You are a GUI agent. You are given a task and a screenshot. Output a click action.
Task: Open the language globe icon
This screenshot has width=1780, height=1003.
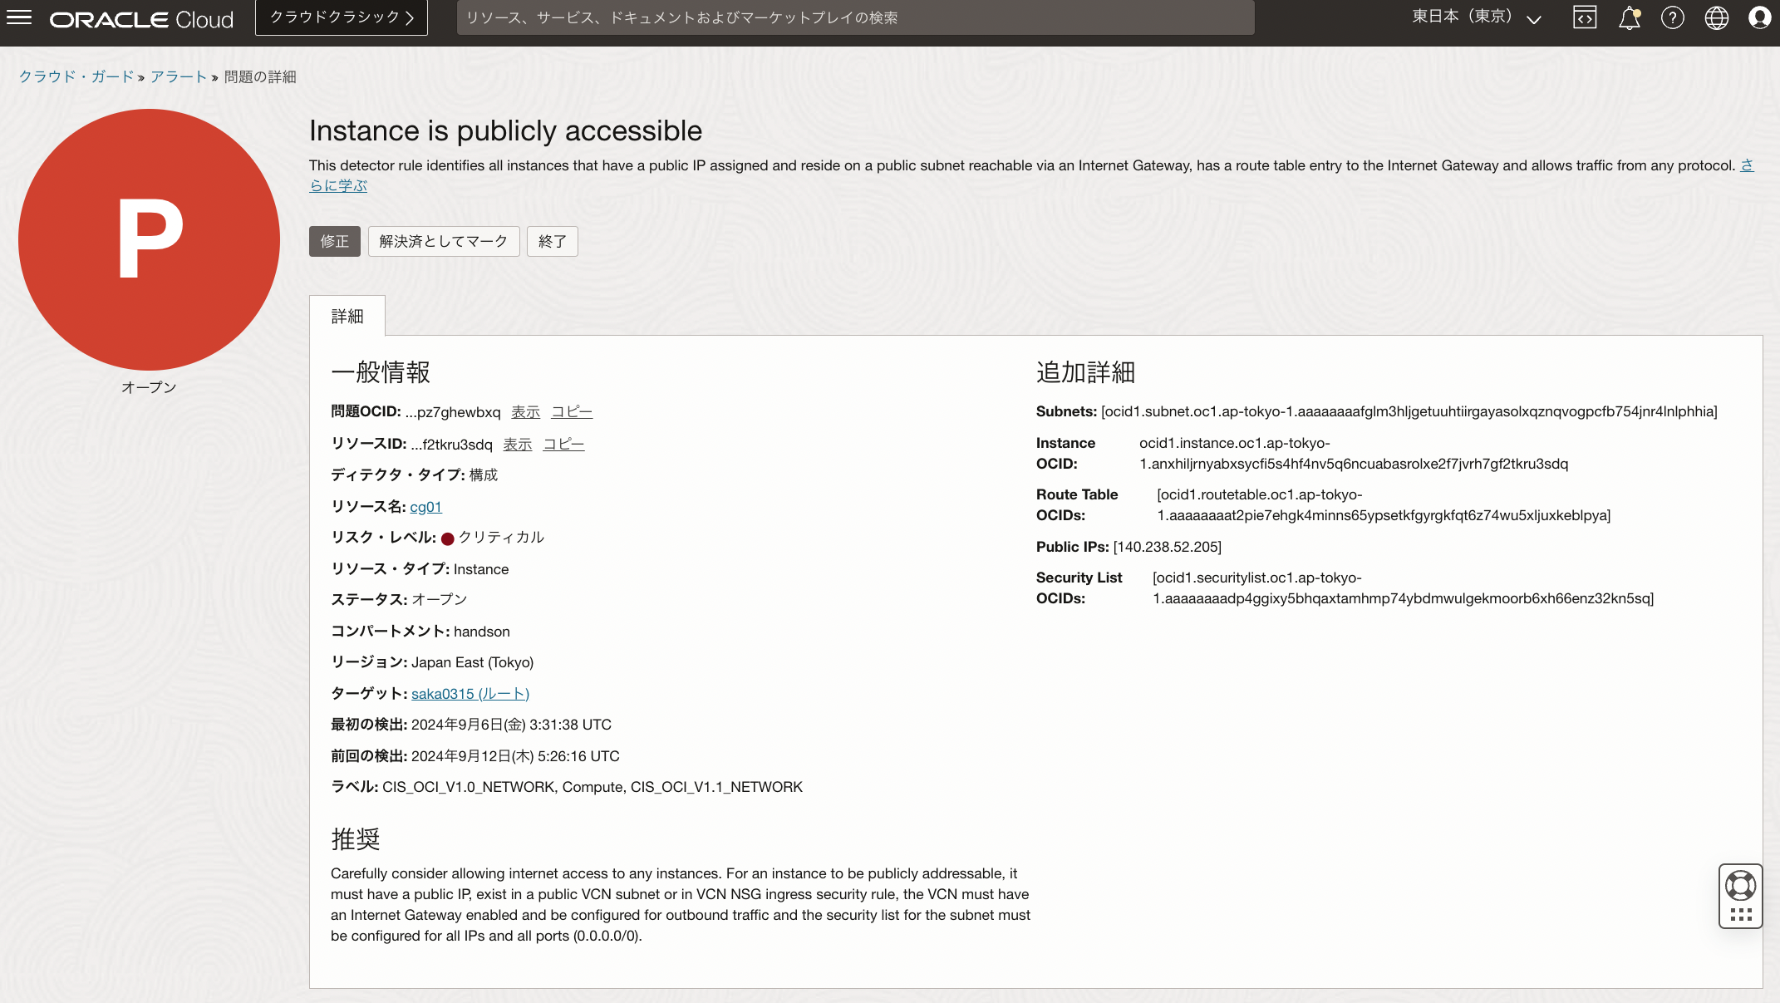point(1717,17)
